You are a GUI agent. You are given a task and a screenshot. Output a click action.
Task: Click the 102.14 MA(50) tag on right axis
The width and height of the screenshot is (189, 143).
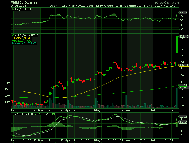click(184, 65)
